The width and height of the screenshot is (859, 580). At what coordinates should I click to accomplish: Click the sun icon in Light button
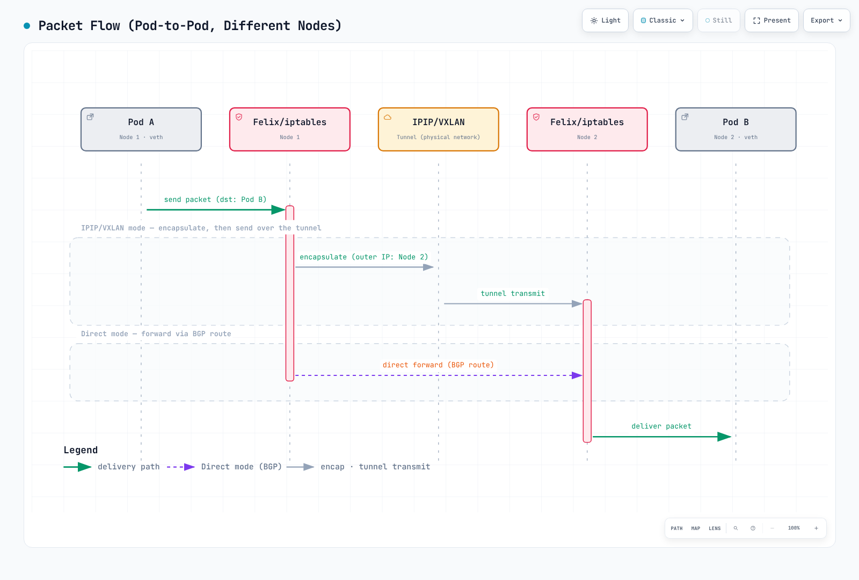click(594, 20)
